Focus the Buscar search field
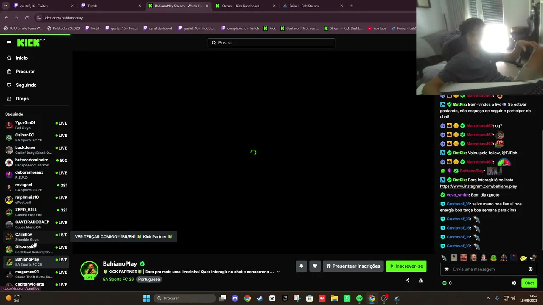The height and width of the screenshot is (305, 543). point(271,43)
